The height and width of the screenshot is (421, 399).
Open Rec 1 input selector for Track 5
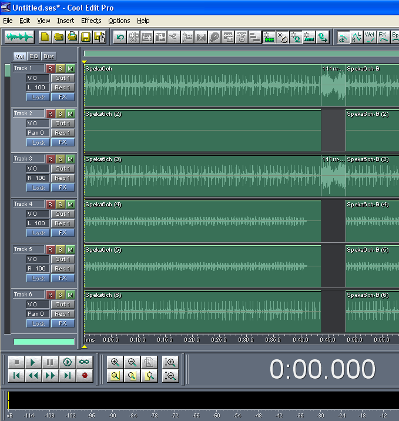coord(63,269)
